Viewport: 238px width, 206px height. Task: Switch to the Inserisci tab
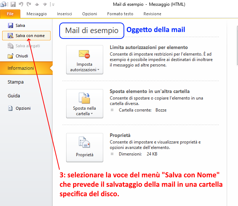(x=65, y=14)
